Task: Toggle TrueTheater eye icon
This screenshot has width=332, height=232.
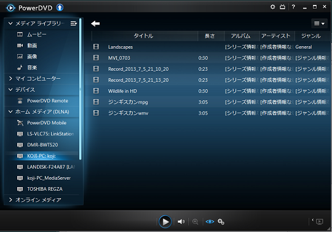Action: 210,222
